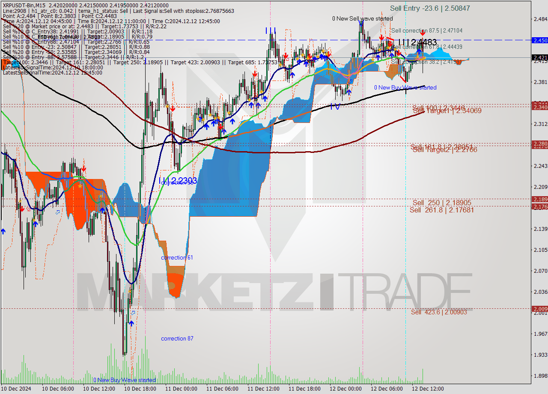Click the '12 Dec 00:00' time axis label
The height and width of the screenshot is (394, 548).
point(345,389)
